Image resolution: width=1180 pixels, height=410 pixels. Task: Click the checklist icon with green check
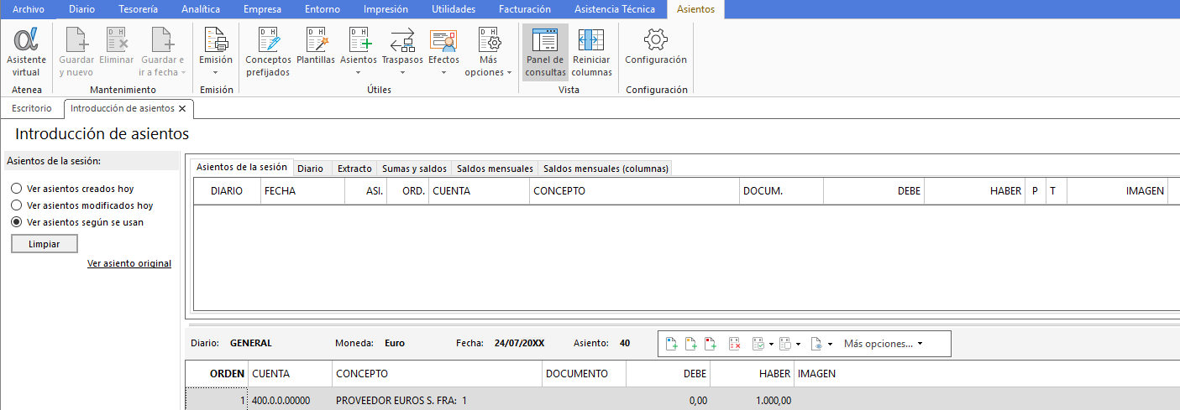(758, 344)
